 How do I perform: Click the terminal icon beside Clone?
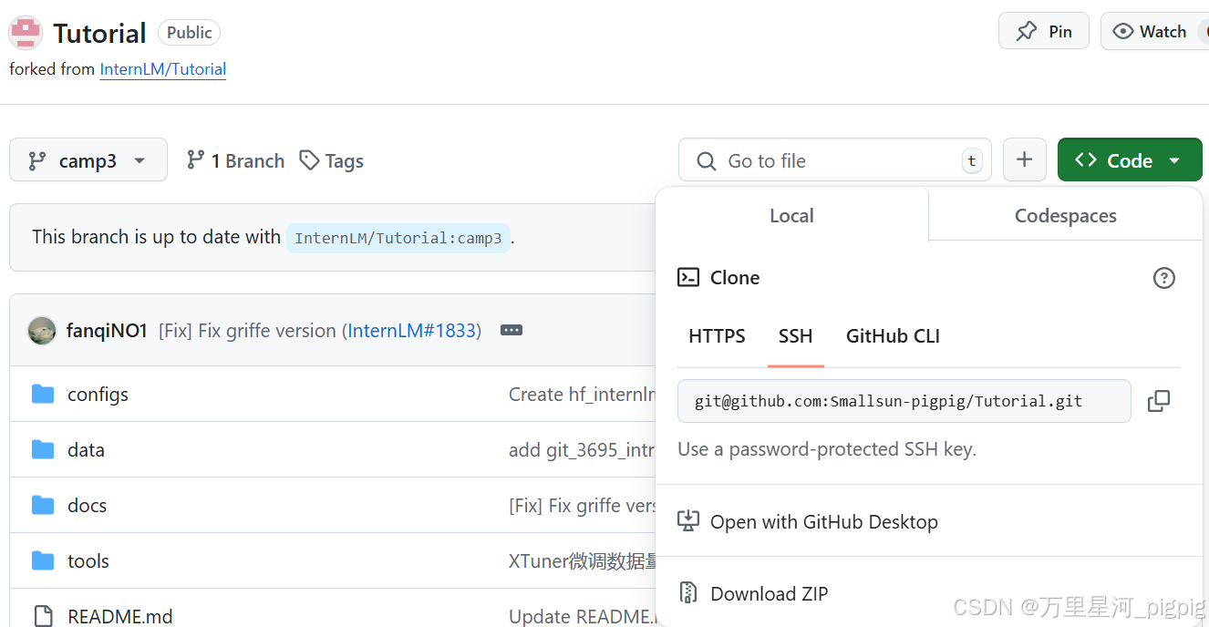[x=688, y=278]
